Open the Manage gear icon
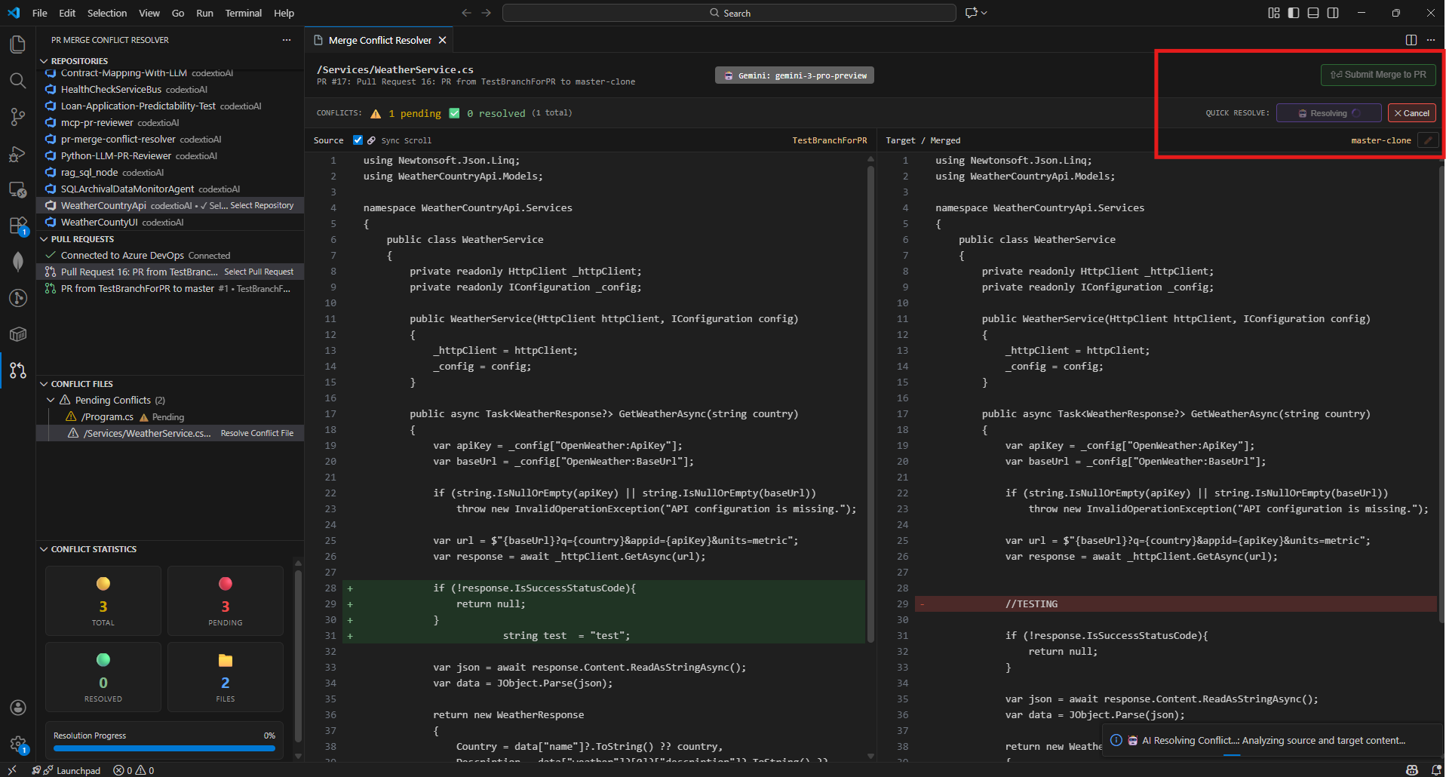1446x777 pixels. pos(17,744)
